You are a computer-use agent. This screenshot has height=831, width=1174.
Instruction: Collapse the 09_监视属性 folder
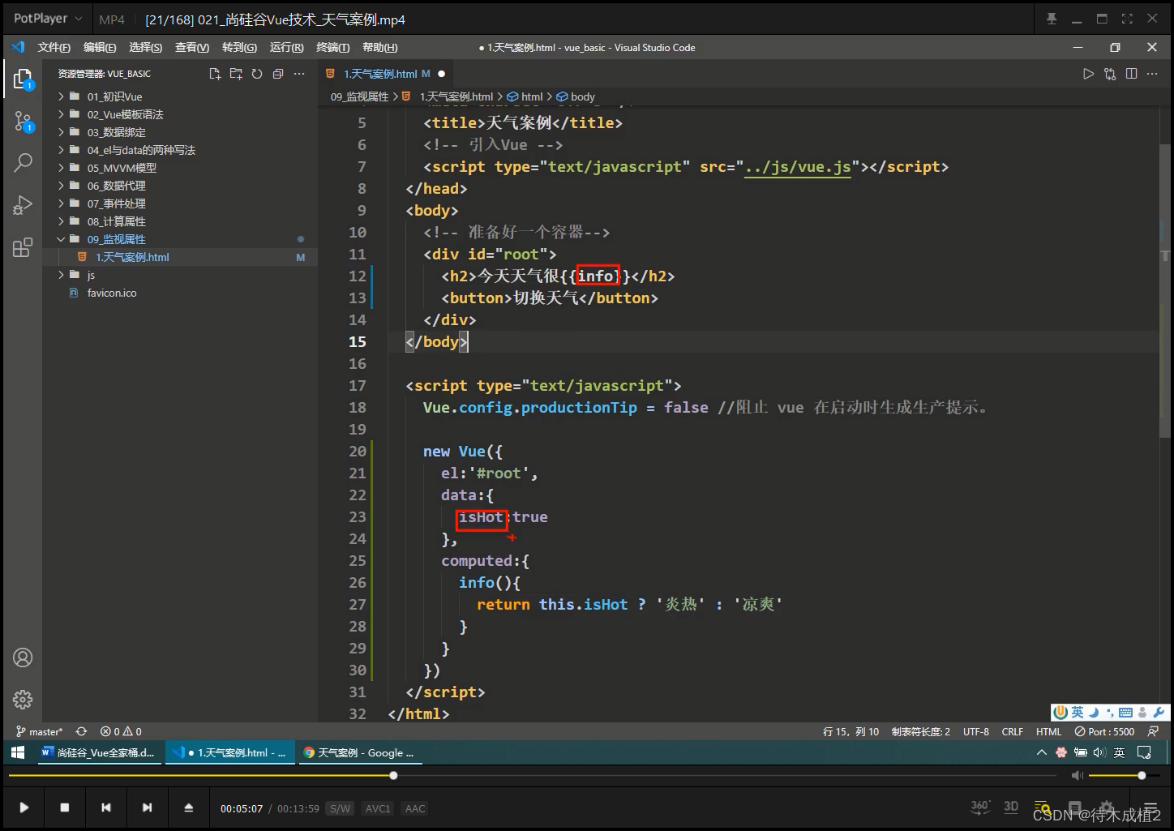pos(117,239)
